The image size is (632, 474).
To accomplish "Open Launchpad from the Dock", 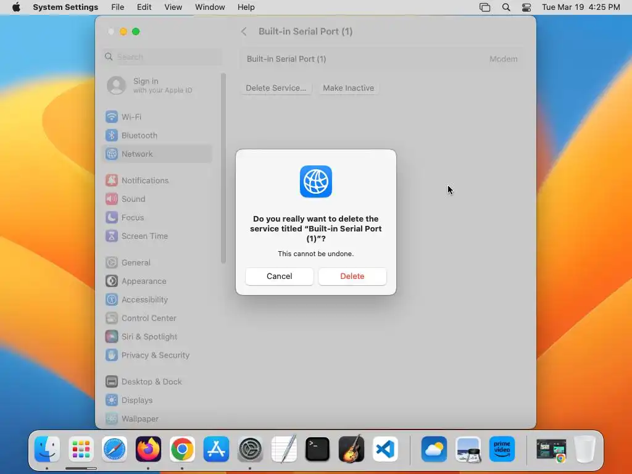I will [81, 449].
